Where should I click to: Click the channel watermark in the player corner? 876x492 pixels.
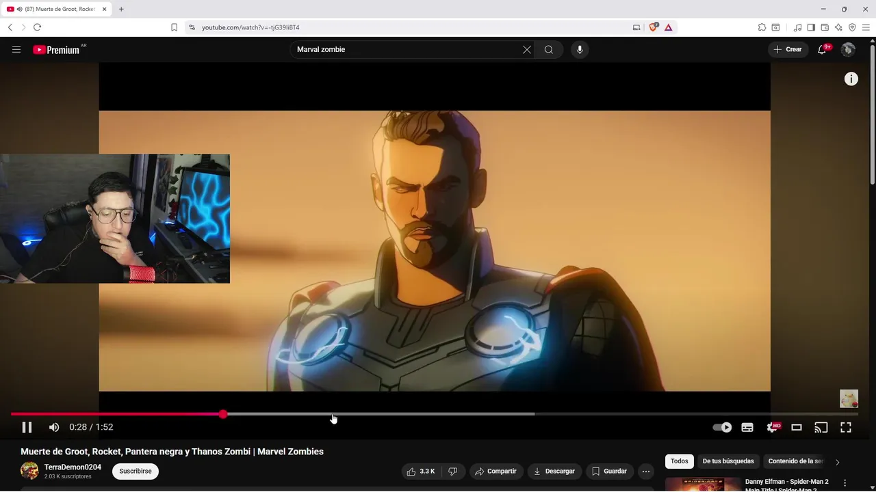849,398
